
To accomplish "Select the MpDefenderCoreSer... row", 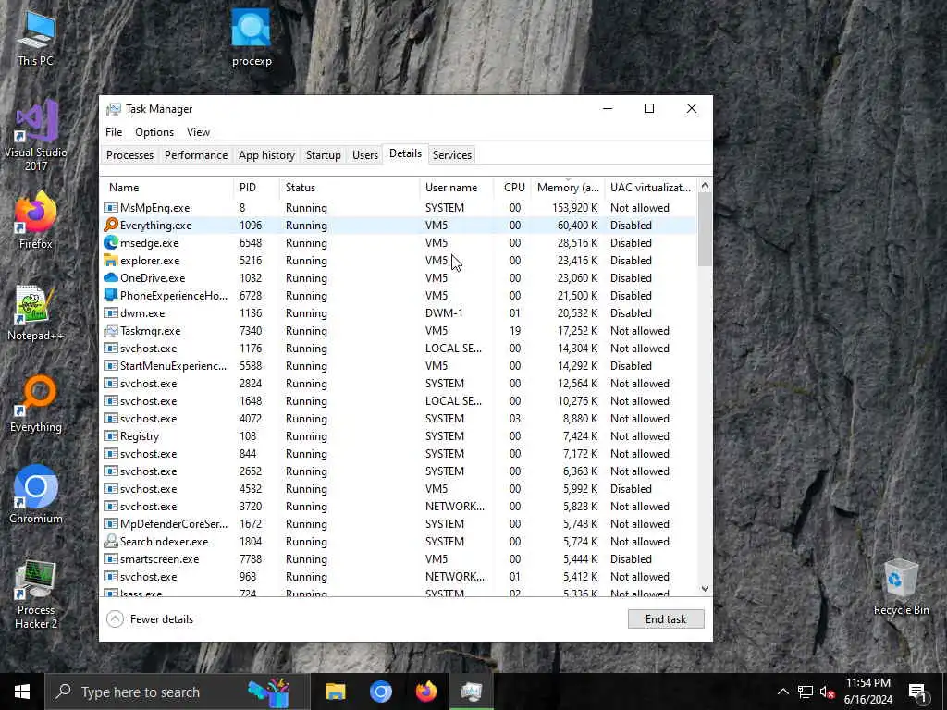I will coord(398,524).
